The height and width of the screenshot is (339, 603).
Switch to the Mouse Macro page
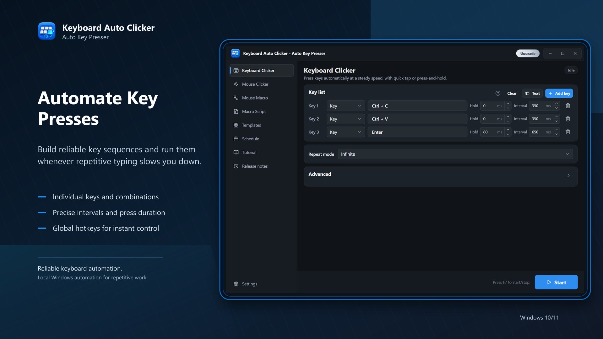[x=262, y=98]
